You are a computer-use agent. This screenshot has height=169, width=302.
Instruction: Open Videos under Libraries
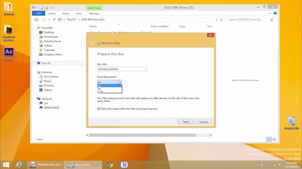pos(48,90)
